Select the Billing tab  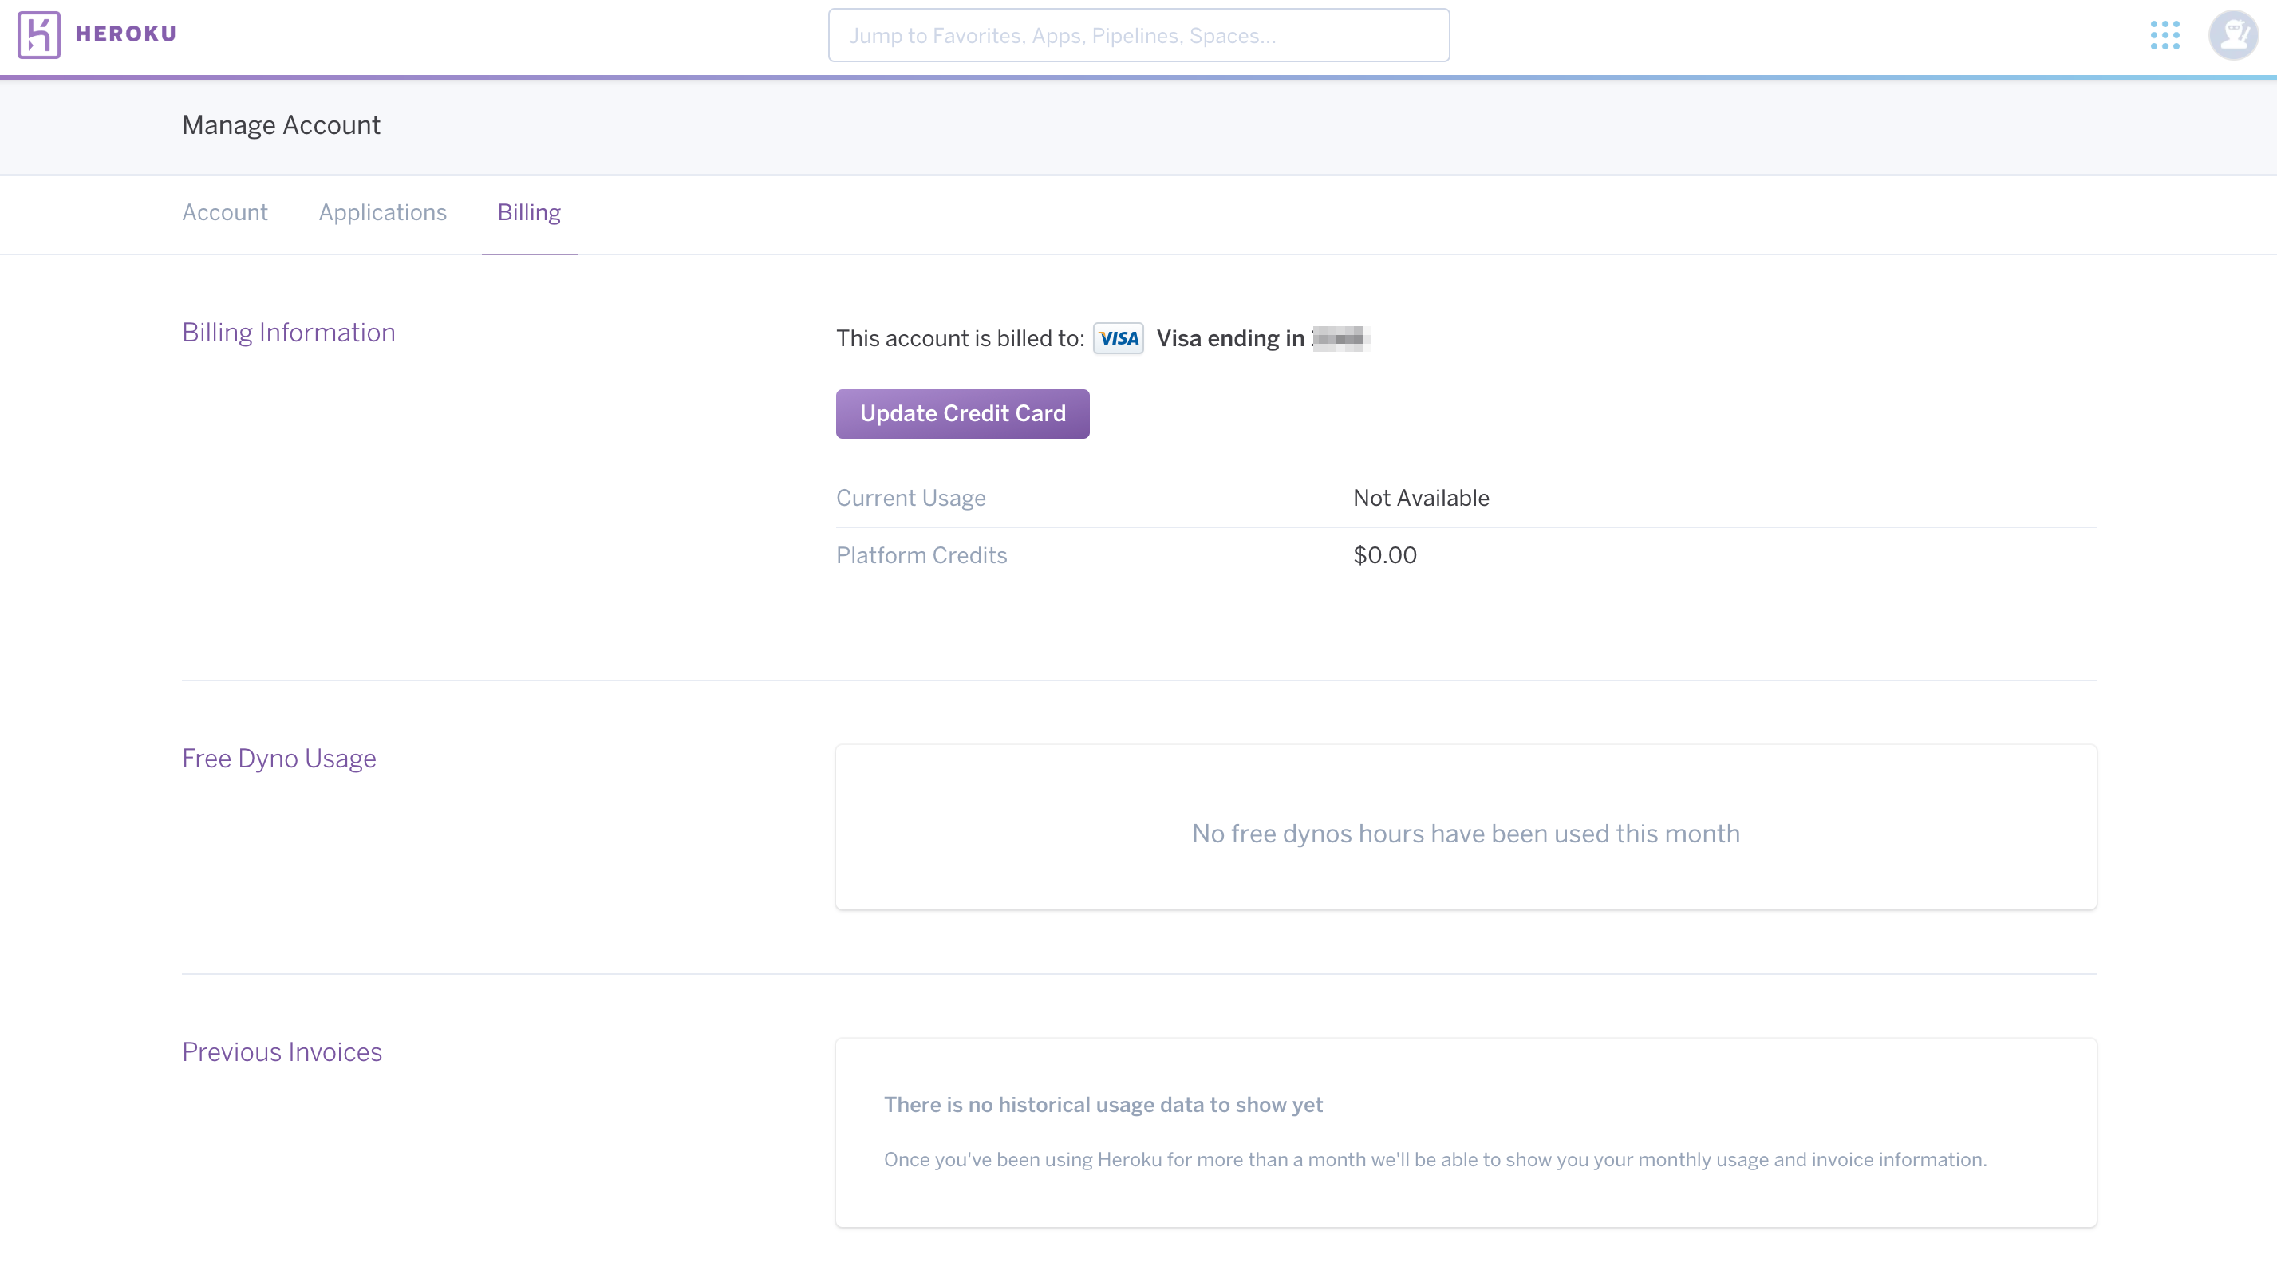(529, 213)
